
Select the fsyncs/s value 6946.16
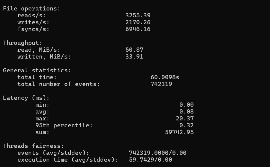coord(138,29)
